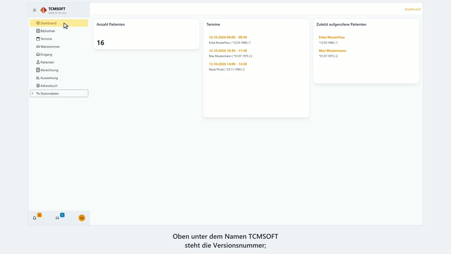Click the Bibliothek book icon
Viewport: 451px width, 254px height.
[x=38, y=31]
